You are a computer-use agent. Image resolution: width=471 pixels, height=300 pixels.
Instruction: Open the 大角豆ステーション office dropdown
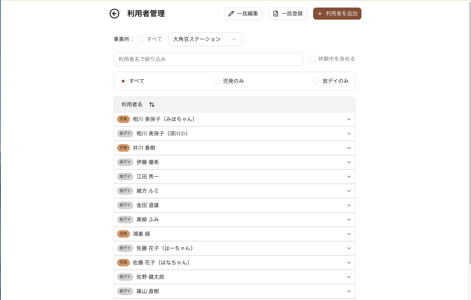(205, 39)
